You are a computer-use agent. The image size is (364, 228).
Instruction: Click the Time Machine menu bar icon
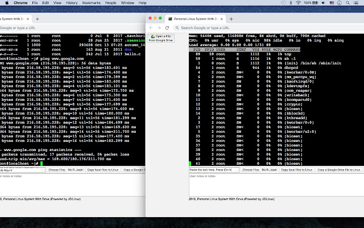pos(283,3)
